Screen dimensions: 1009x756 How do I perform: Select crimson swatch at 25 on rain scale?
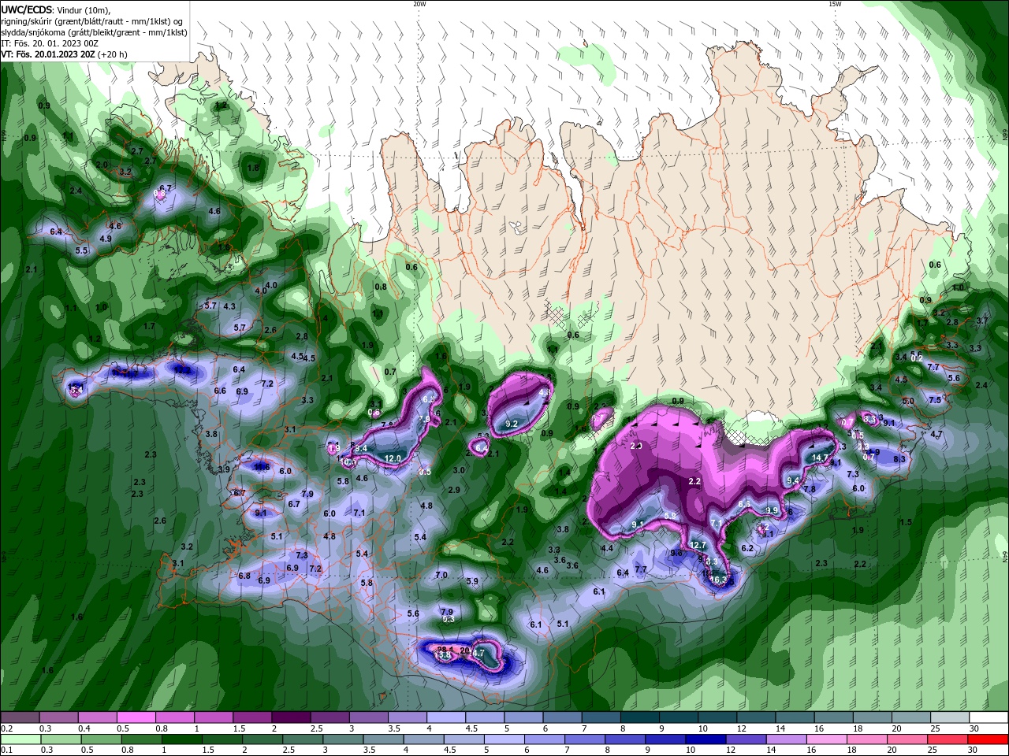pos(948,739)
